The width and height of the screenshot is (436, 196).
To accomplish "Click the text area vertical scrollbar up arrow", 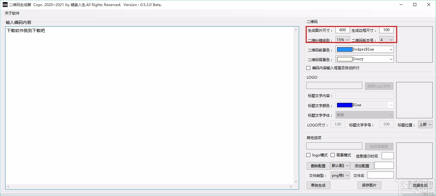I will click(296, 29).
